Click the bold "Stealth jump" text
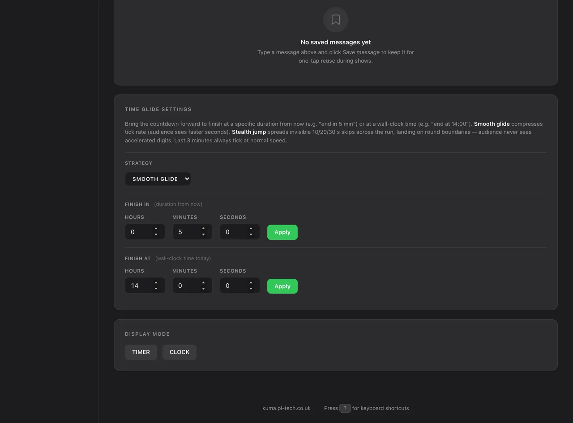Screen dimensions: 573x423 click(249, 132)
